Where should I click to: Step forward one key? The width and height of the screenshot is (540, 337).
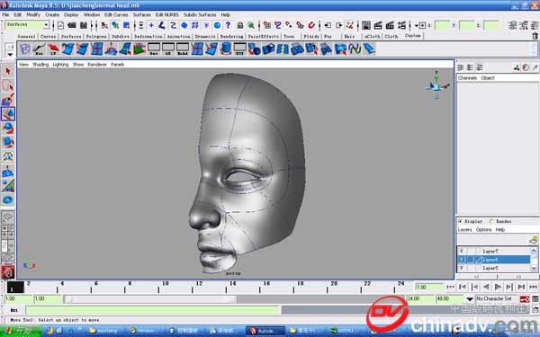(509, 287)
